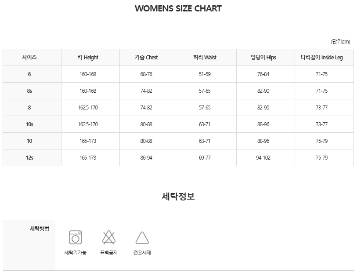Click the no-bleach crossed triangle icon
The image size is (357, 273).
109,237
